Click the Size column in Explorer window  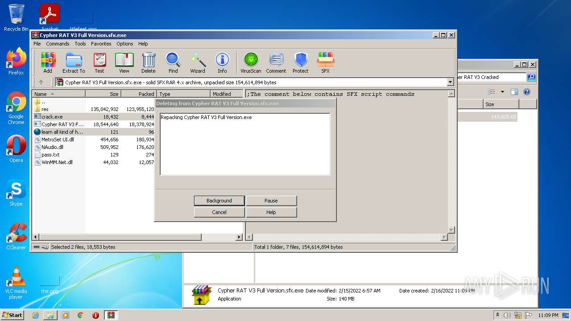501,104
